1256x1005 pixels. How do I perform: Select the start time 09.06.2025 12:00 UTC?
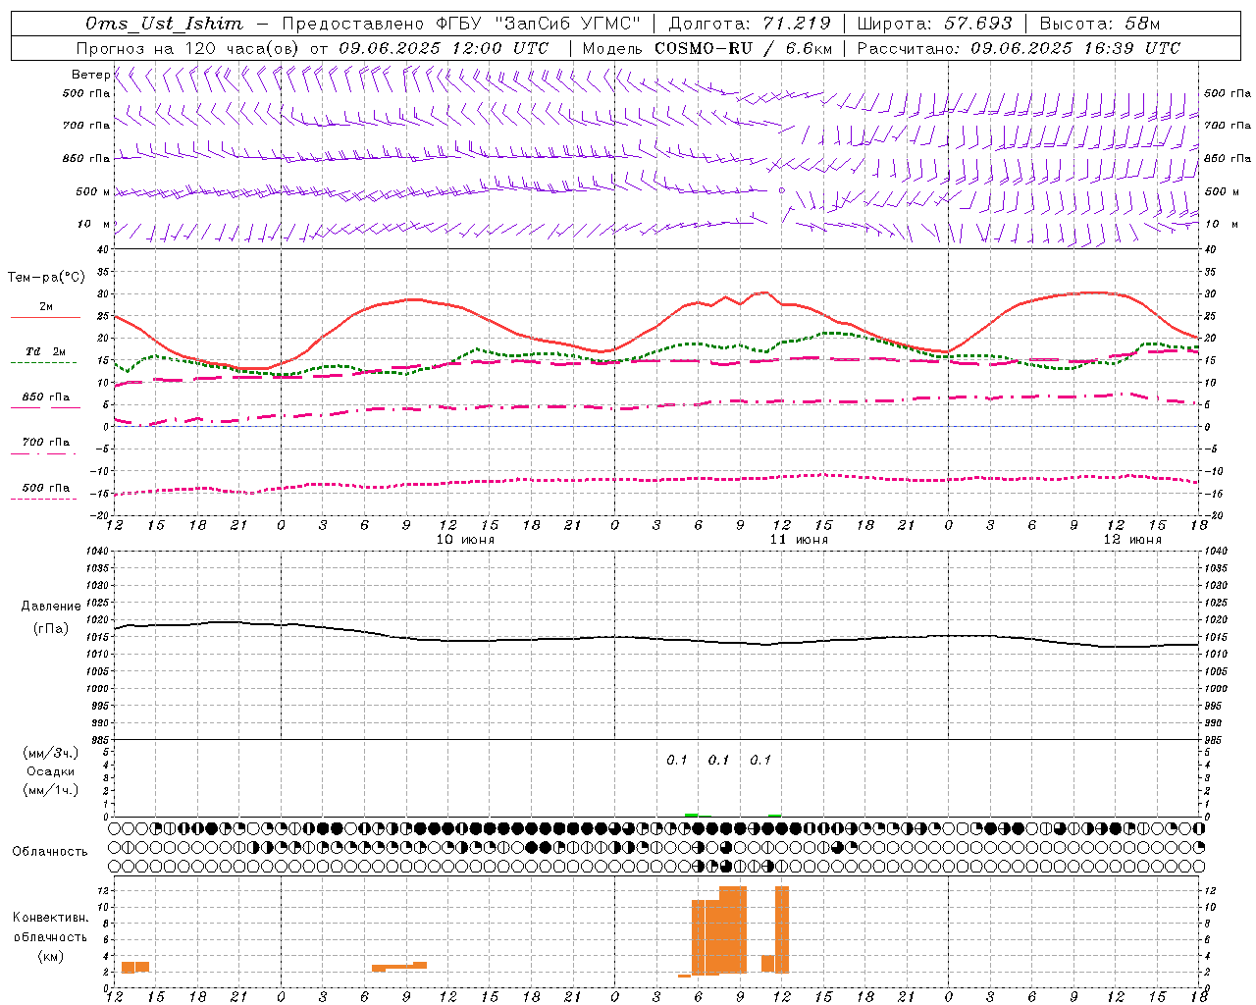[444, 48]
